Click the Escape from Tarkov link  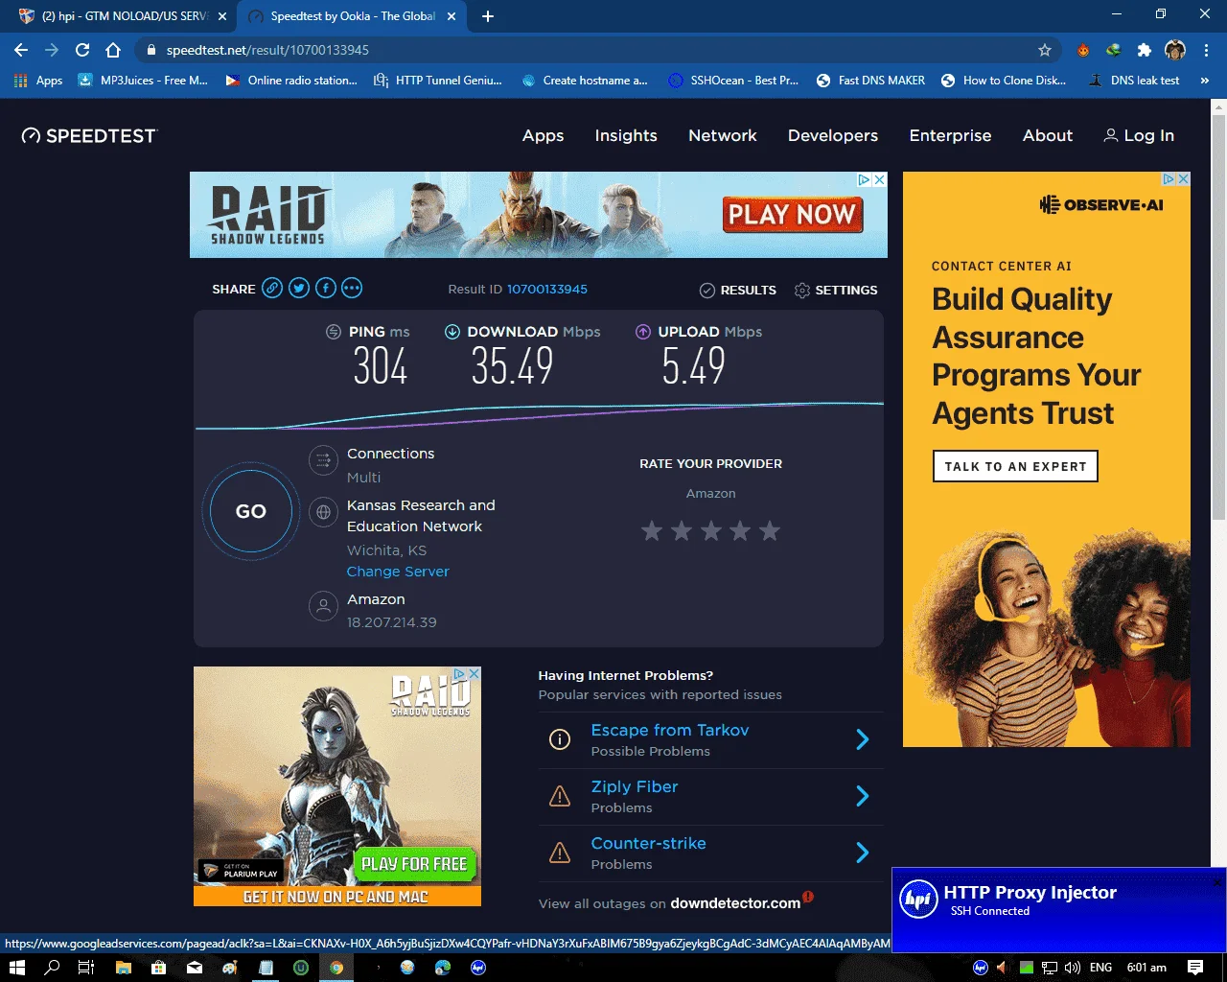670,730
